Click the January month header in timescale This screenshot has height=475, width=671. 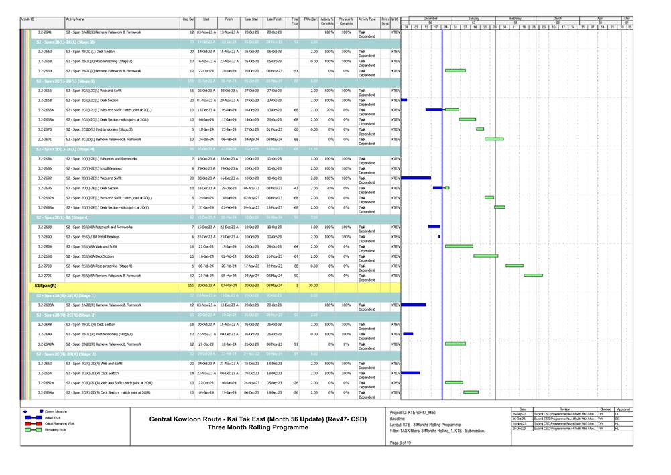click(x=473, y=19)
